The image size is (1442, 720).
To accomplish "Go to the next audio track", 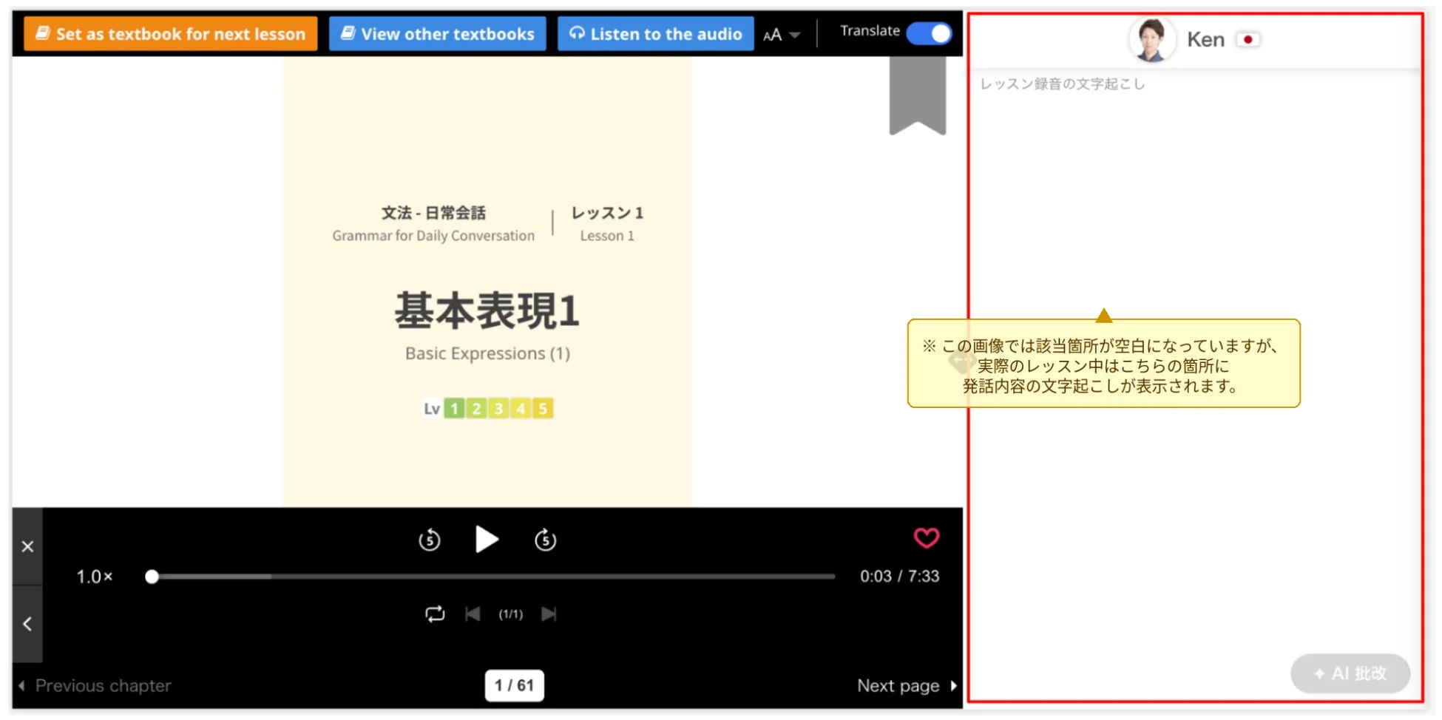I will click(x=549, y=614).
